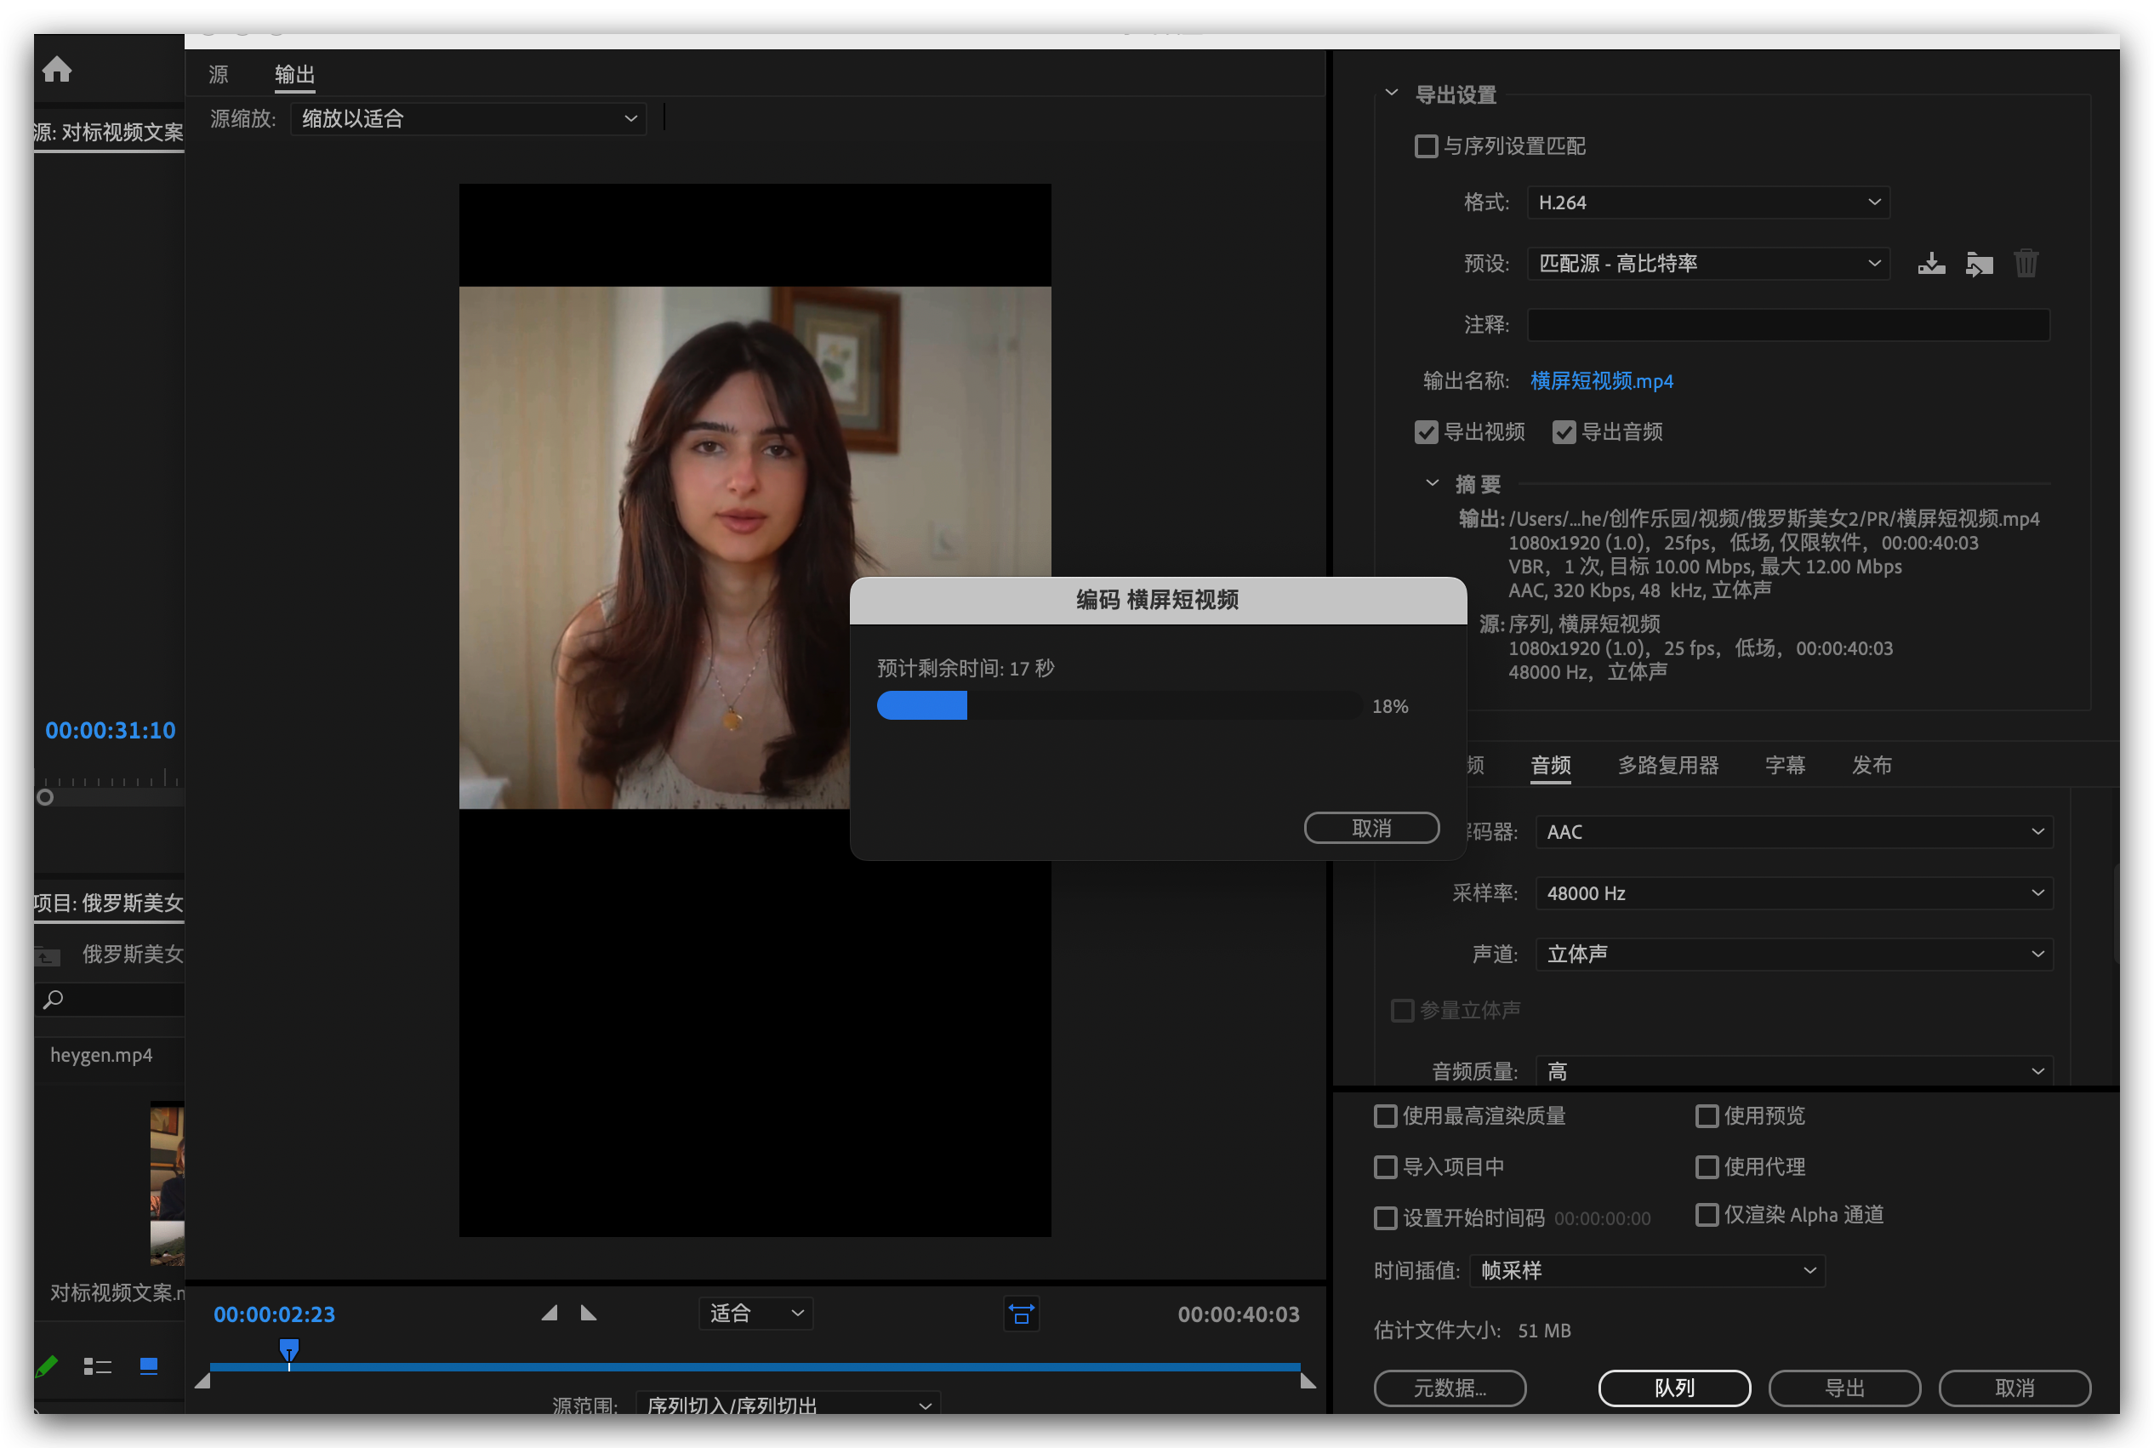Open the 48000 Hz sample rate dropdown
The width and height of the screenshot is (2154, 1448).
[x=1793, y=893]
